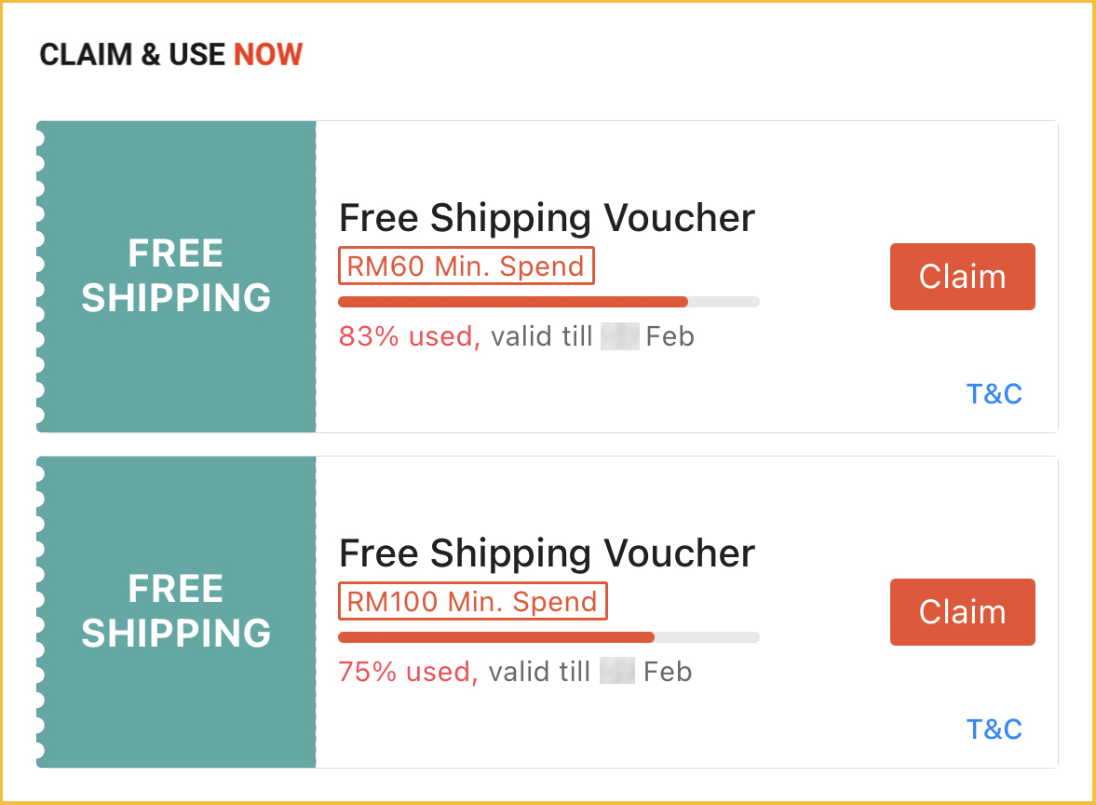Open T&C for the RM60 voucher
The width and height of the screenshot is (1096, 805).
point(994,394)
